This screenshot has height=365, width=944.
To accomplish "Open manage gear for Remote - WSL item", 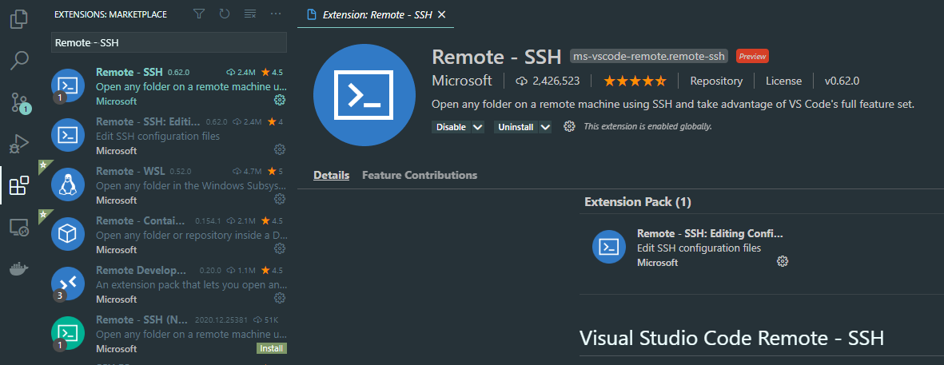I will coord(279,198).
